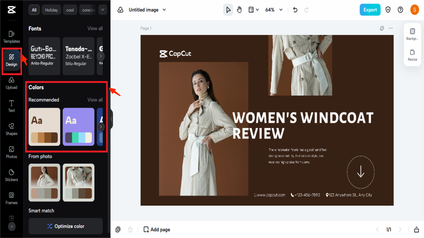
Task: Show next font pairings with the arrow
Action: (x=101, y=56)
